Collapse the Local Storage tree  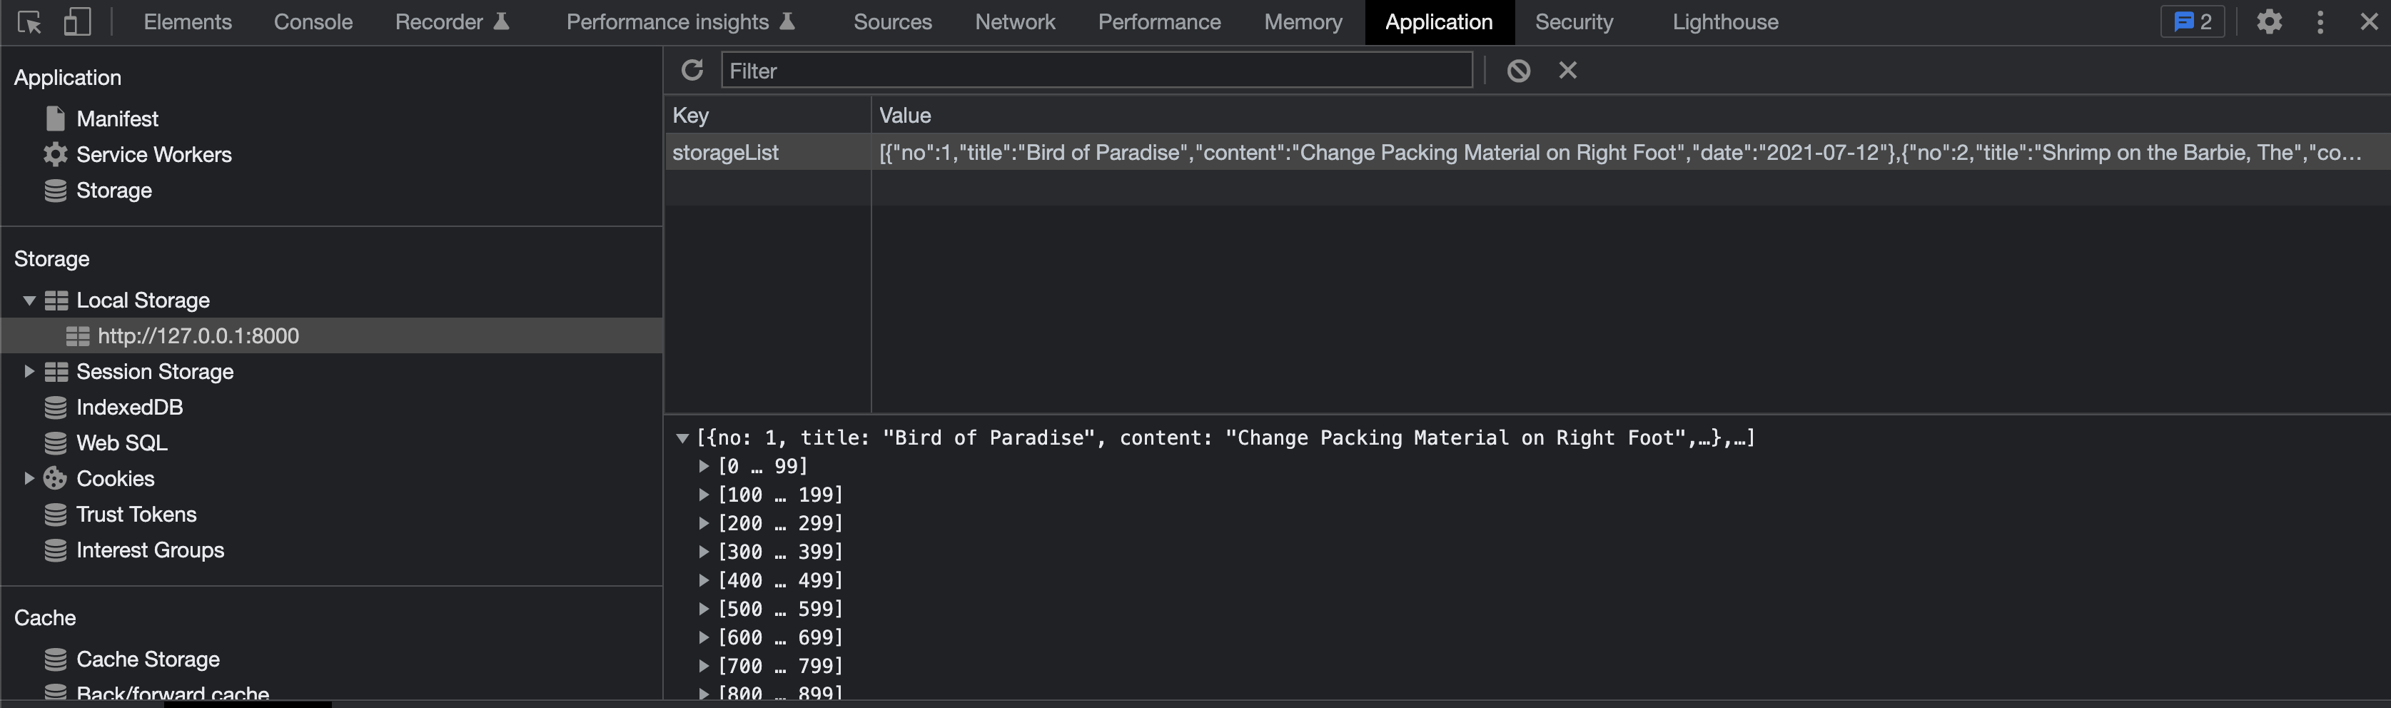tap(30, 300)
